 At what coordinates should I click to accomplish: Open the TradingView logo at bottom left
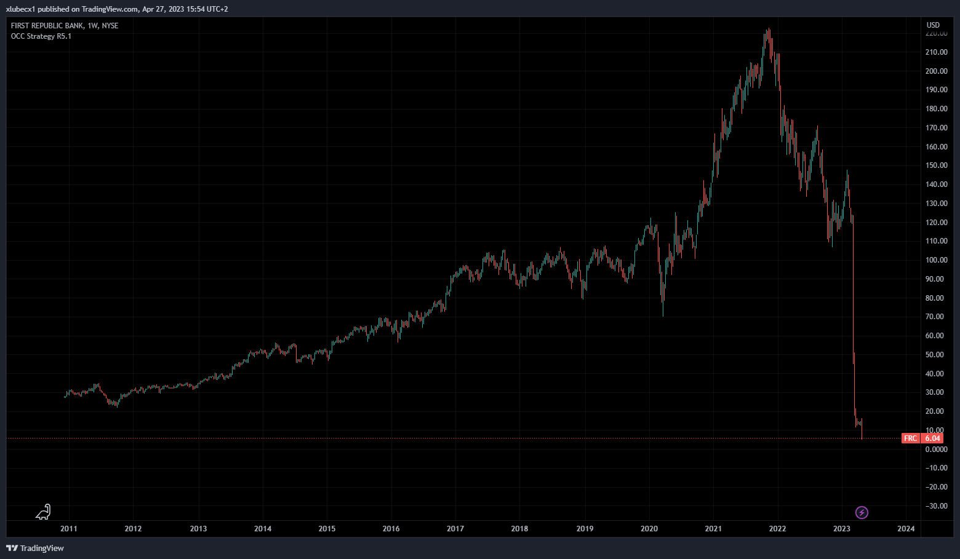point(35,548)
